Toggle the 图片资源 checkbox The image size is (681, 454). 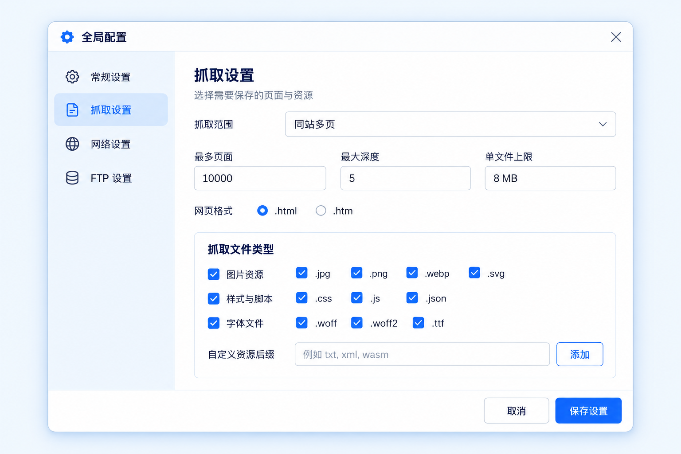point(214,274)
